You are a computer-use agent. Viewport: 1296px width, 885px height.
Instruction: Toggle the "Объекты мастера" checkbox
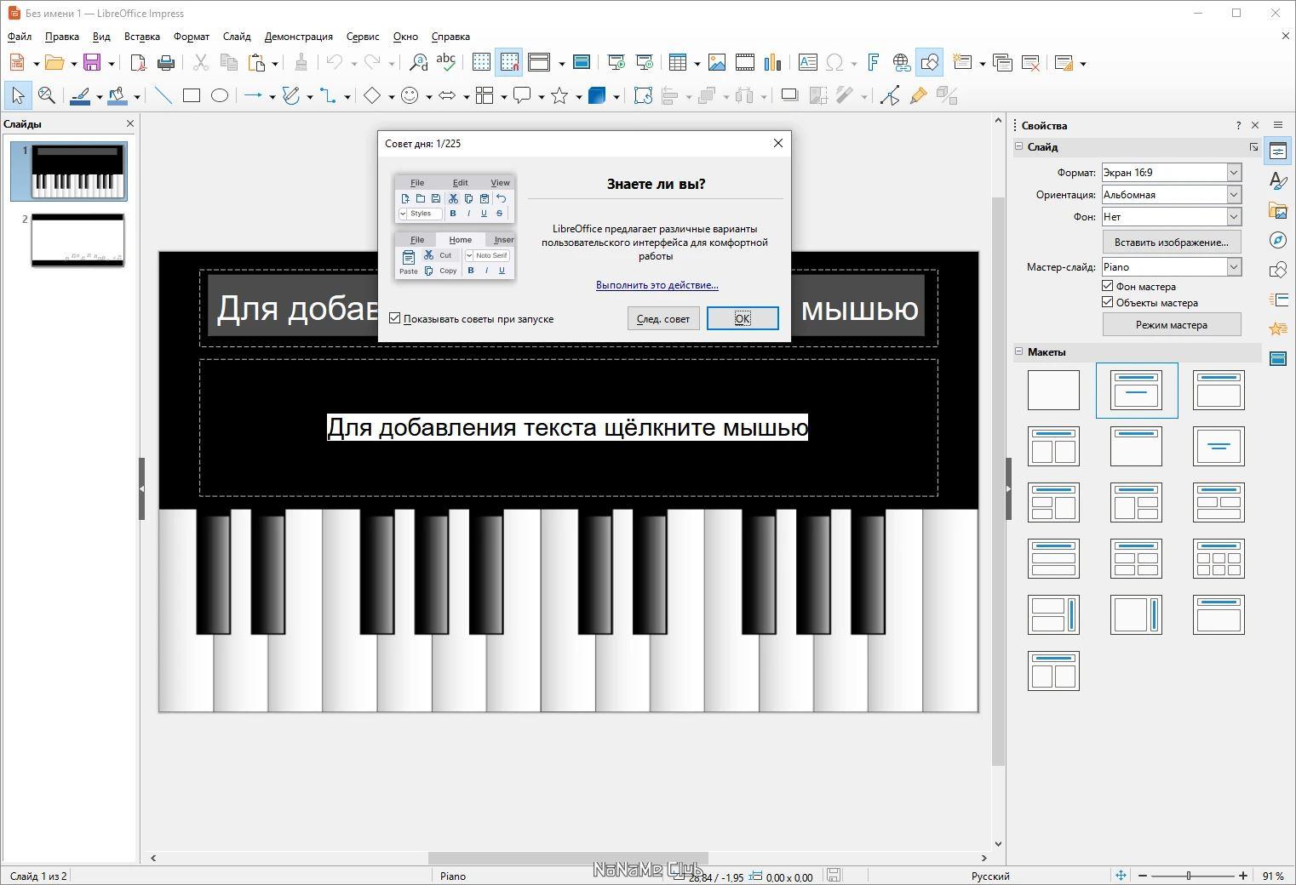[1108, 302]
